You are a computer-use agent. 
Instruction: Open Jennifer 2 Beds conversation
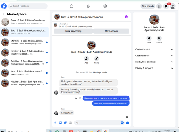[x=24, y=52]
